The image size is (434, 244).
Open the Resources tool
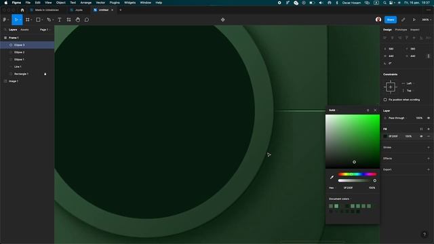[x=68, y=20]
